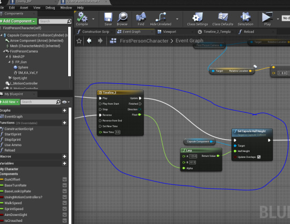
Task: Open Compile options dropdown arrow
Action: (93, 19)
